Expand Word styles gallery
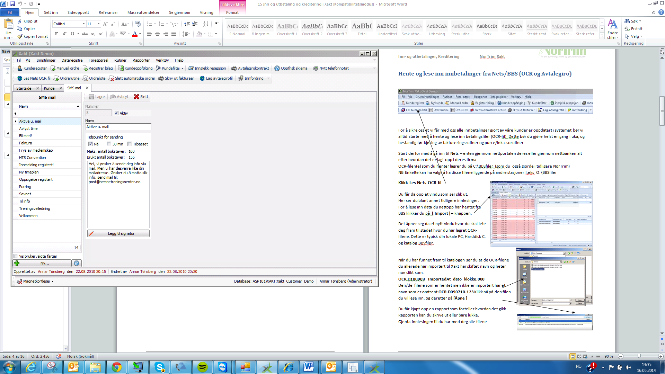Viewport: 665px width, 374px height. (x=602, y=36)
